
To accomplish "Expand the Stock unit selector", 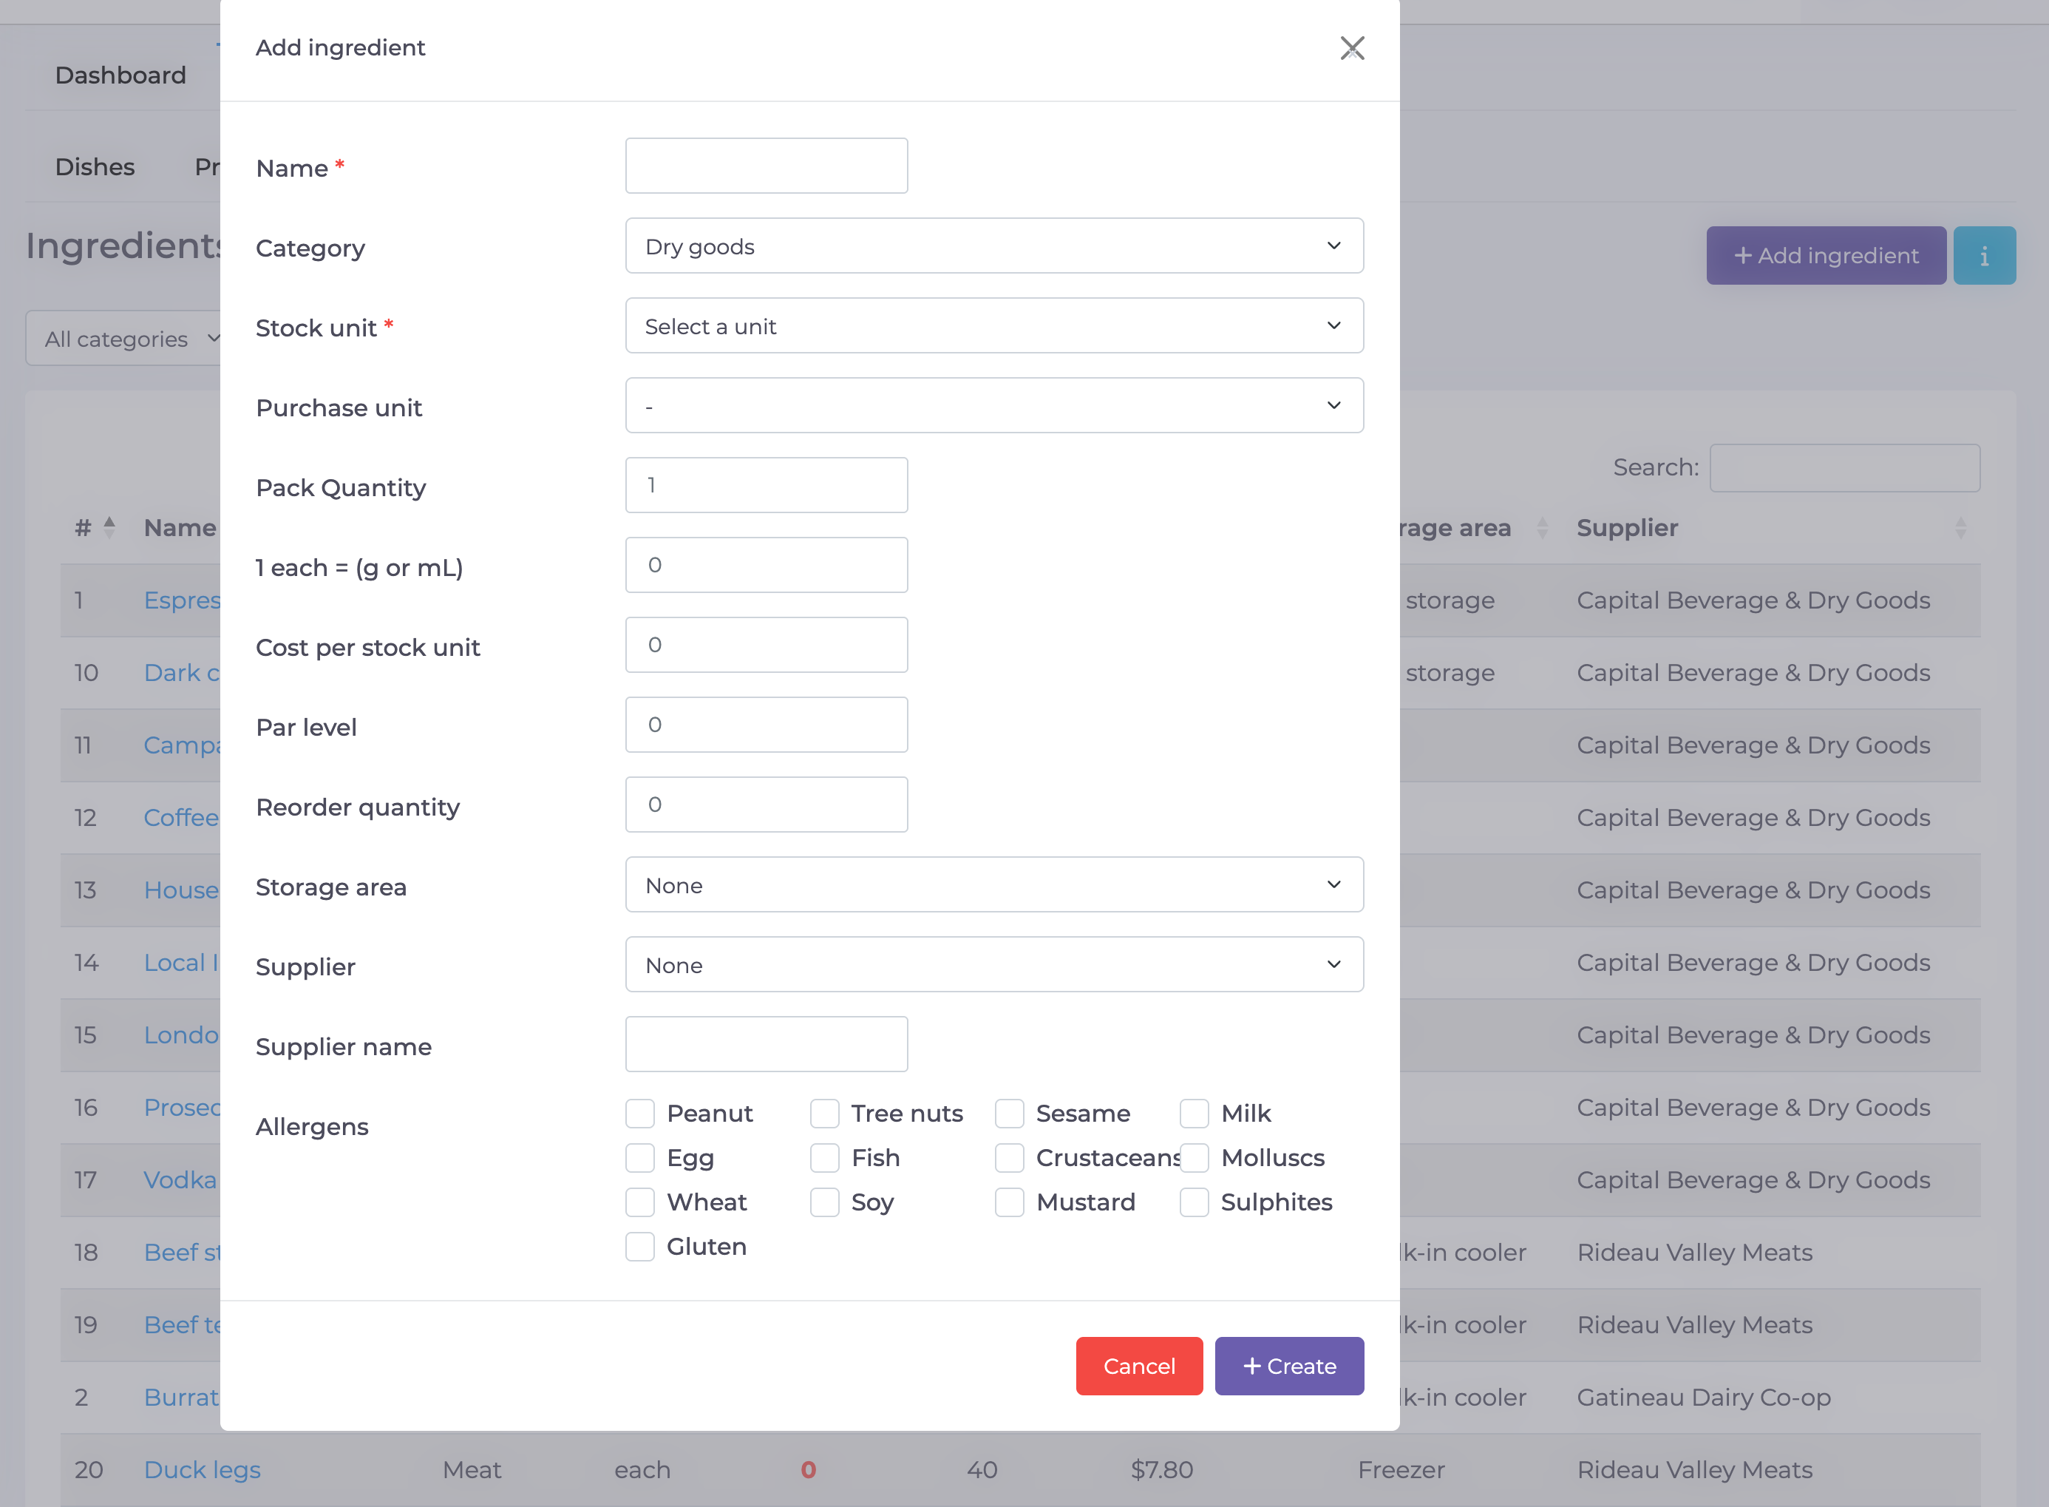I will (994, 325).
